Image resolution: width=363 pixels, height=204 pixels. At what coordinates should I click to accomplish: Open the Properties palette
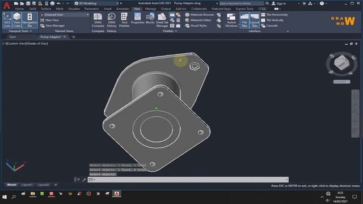coord(137,19)
